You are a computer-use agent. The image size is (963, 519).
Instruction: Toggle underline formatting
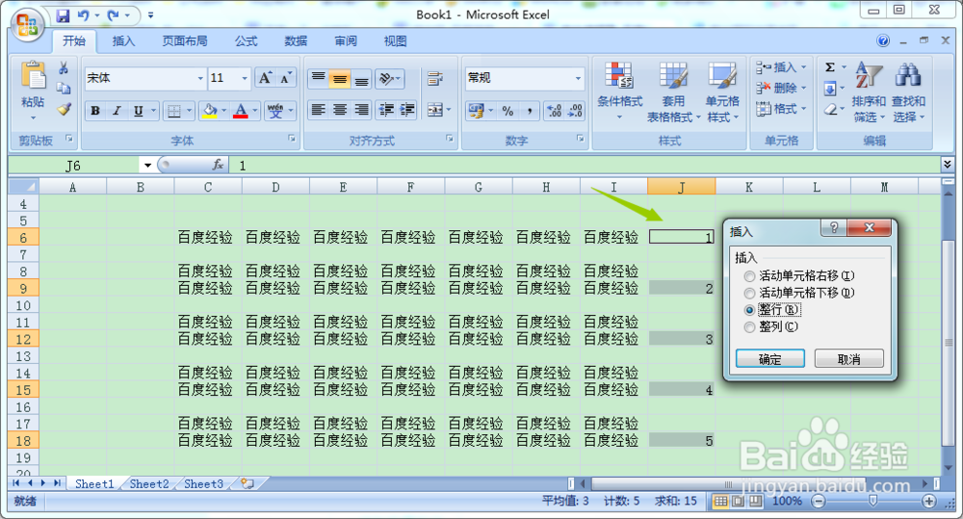click(x=138, y=111)
